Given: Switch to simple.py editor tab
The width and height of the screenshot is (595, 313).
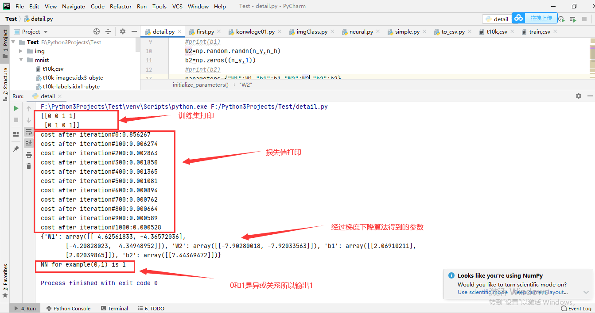Looking at the screenshot, I should (407, 31).
